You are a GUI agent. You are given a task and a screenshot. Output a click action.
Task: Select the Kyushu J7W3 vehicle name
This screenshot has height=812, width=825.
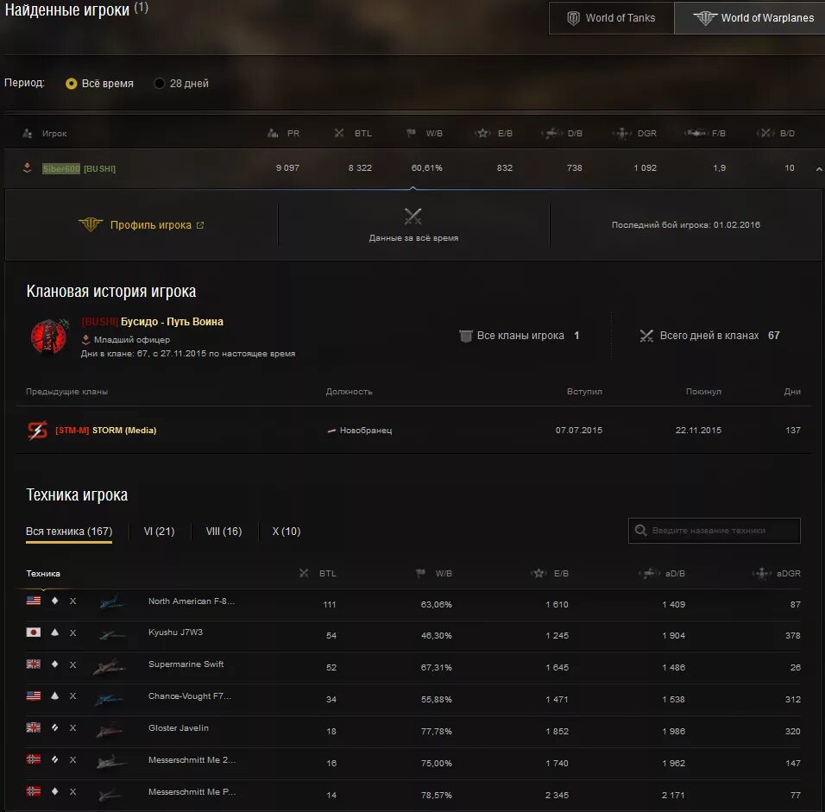175,633
